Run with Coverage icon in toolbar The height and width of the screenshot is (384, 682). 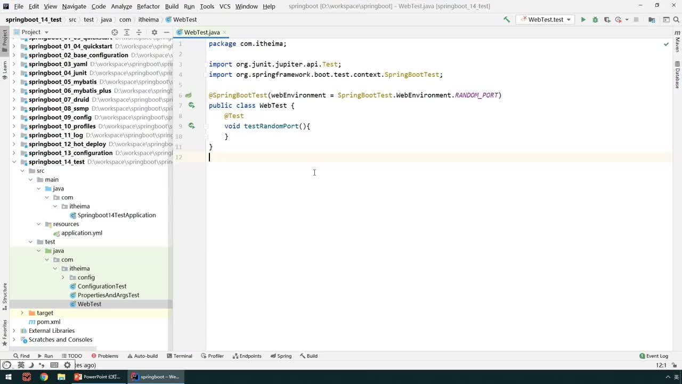(607, 20)
